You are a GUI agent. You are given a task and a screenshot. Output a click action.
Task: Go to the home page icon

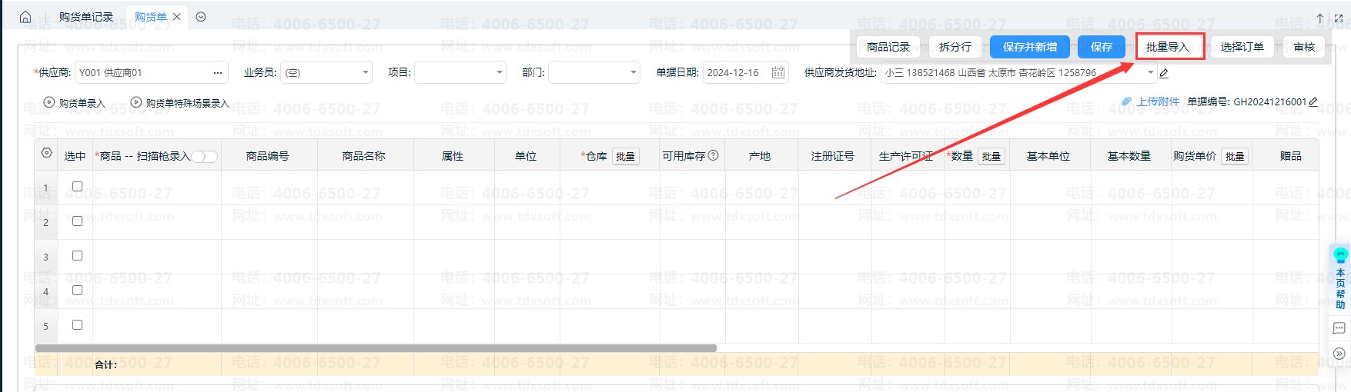point(25,17)
